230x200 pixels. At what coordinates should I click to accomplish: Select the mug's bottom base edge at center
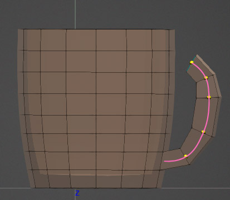[96, 188]
